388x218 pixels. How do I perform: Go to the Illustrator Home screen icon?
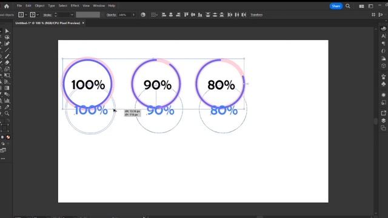7,6
